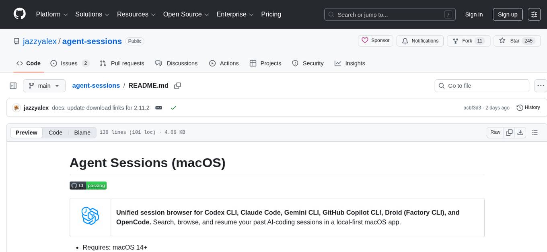Switch to Code view of file

point(56,132)
